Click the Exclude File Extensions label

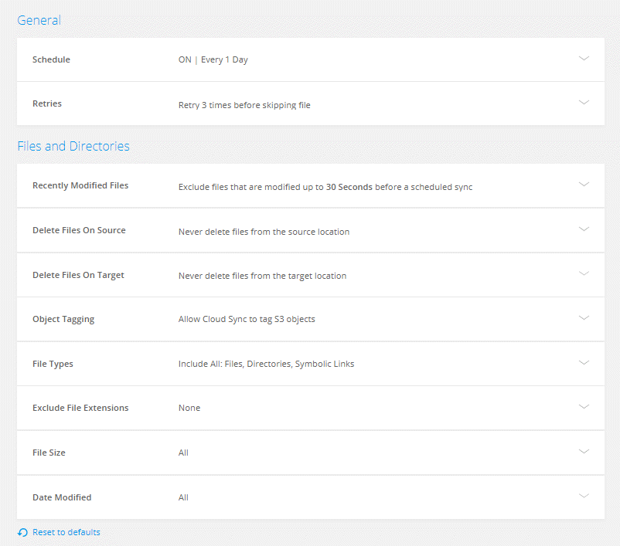(80, 408)
